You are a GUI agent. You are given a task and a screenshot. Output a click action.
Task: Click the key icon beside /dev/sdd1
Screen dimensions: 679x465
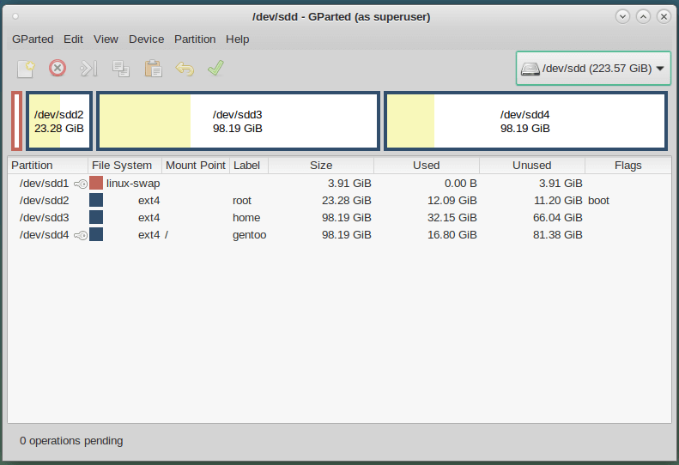pos(81,184)
